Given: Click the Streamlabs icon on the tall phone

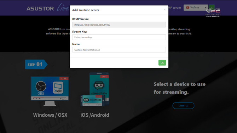Looking at the screenshot, I should (99, 85).
